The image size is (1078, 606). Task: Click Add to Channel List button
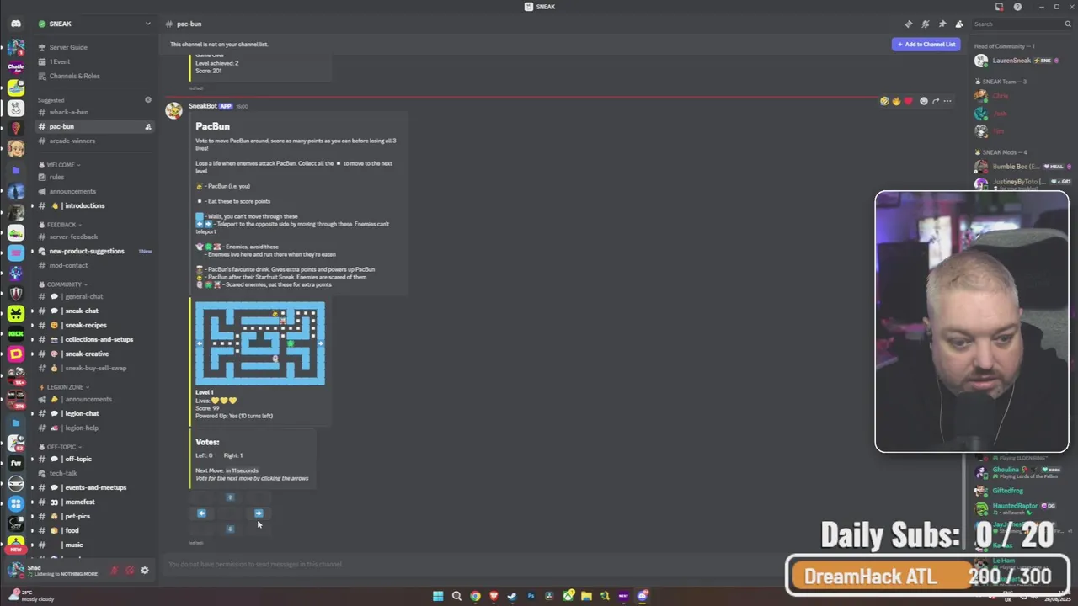click(926, 44)
